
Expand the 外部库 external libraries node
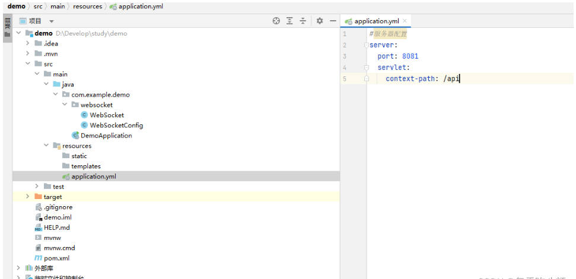coord(18,268)
